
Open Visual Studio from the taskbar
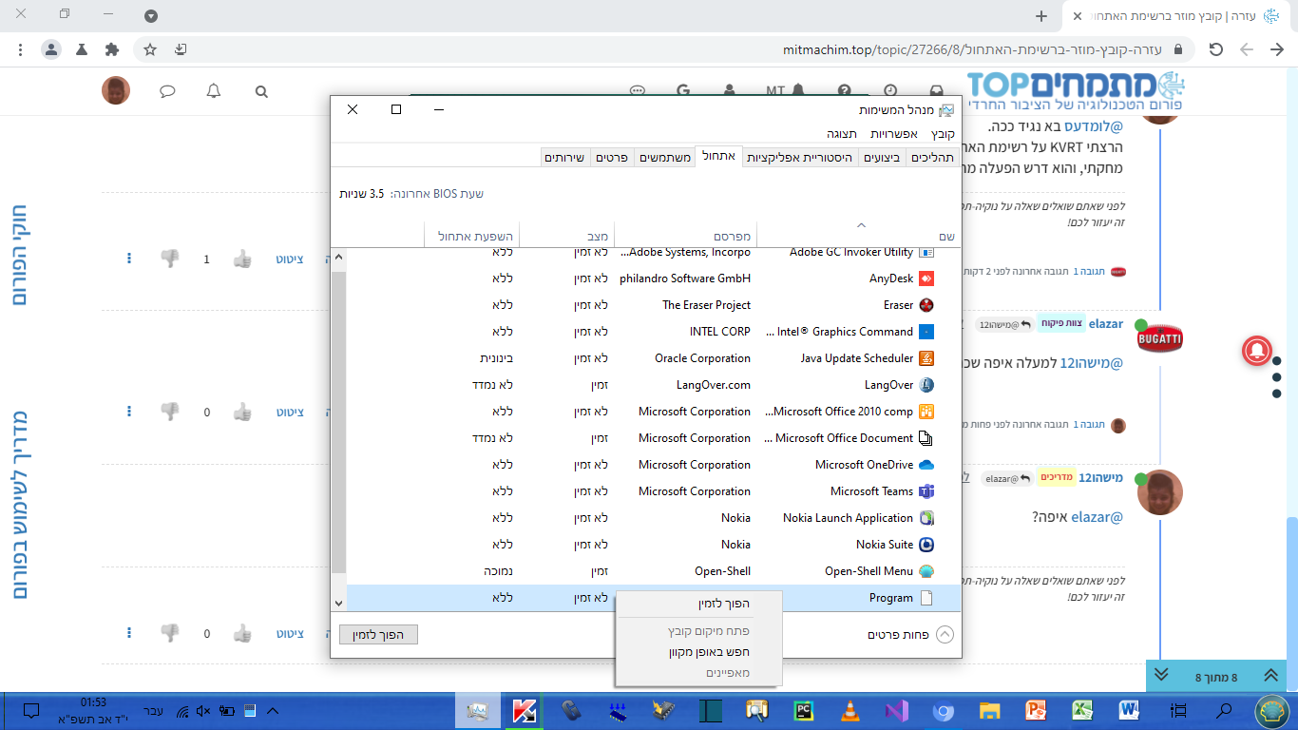(896, 711)
